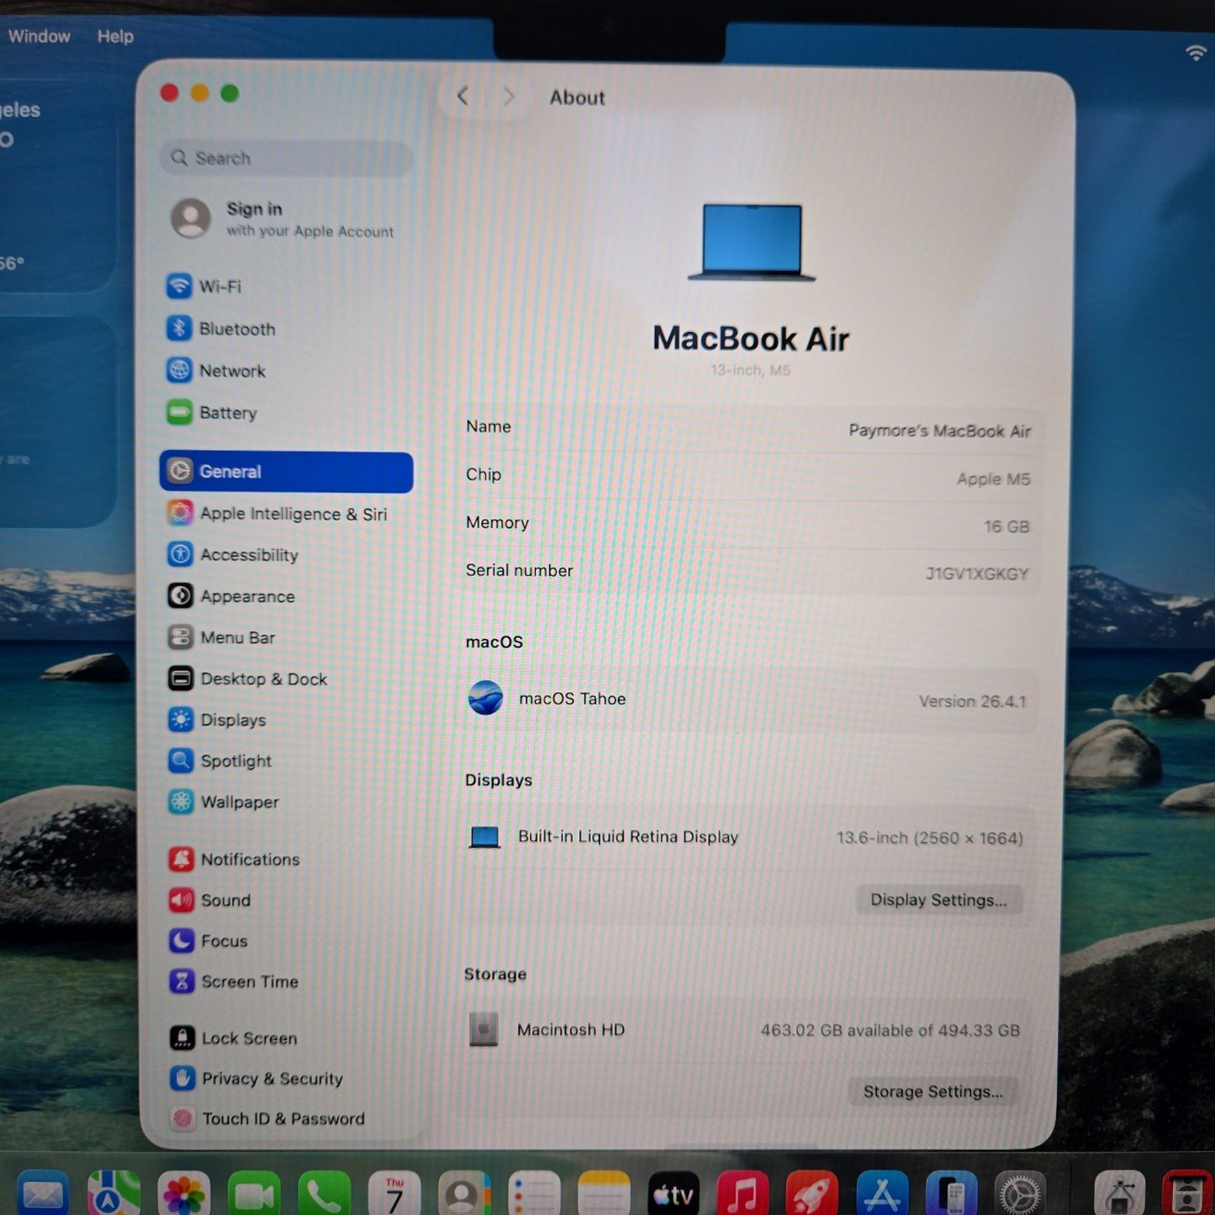Click the Built-in Liquid Retina Display label
The width and height of the screenshot is (1215, 1215).
pos(628,837)
